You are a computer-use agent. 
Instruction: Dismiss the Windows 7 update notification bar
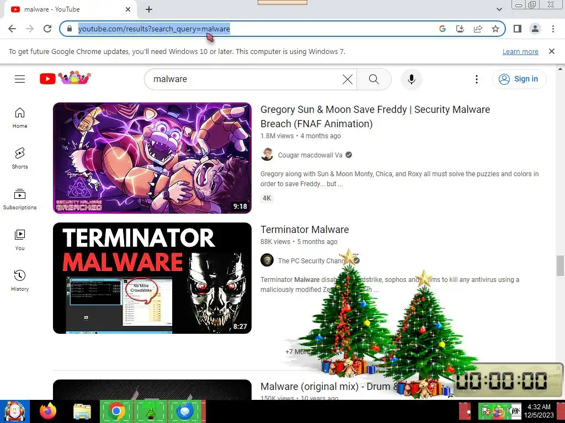click(552, 51)
